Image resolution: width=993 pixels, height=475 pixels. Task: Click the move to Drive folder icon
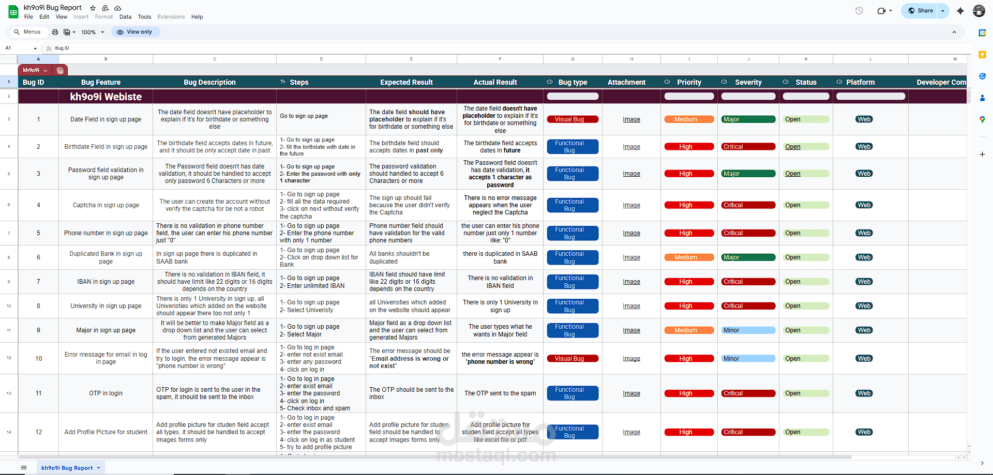(106, 8)
